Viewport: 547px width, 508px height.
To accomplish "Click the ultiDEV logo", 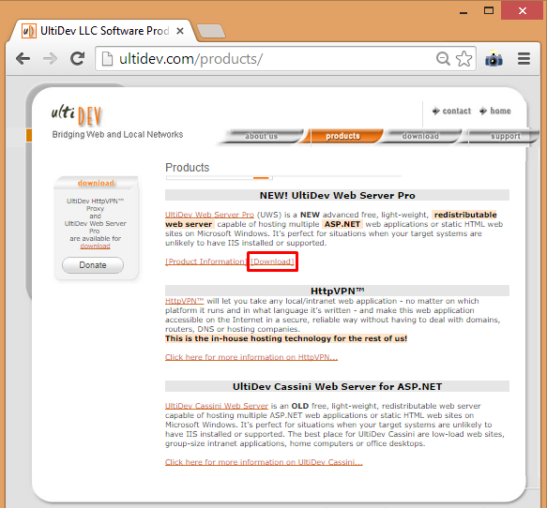I will coord(76,114).
